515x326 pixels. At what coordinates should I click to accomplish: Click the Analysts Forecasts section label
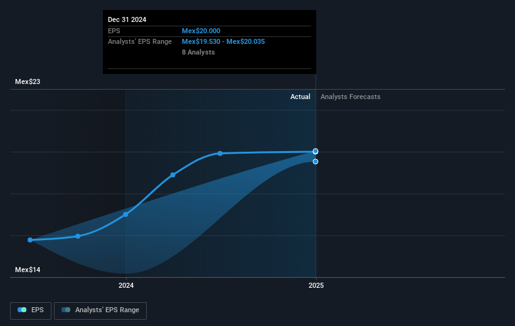tap(351, 97)
